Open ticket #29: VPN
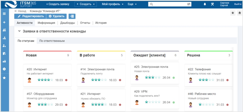243x112 pixels. (141, 92)
